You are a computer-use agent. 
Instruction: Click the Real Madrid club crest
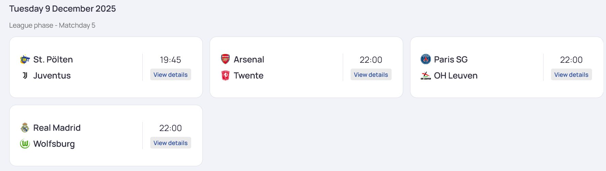click(x=25, y=128)
